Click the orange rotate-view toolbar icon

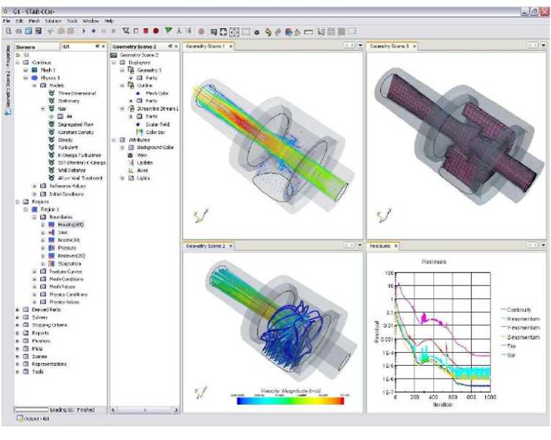268,32
